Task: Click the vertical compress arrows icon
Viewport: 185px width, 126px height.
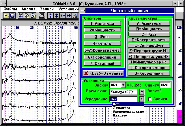Action: coord(51,16)
